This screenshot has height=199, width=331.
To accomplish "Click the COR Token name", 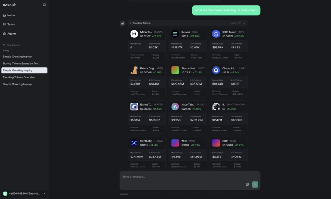I will pos(229,32).
